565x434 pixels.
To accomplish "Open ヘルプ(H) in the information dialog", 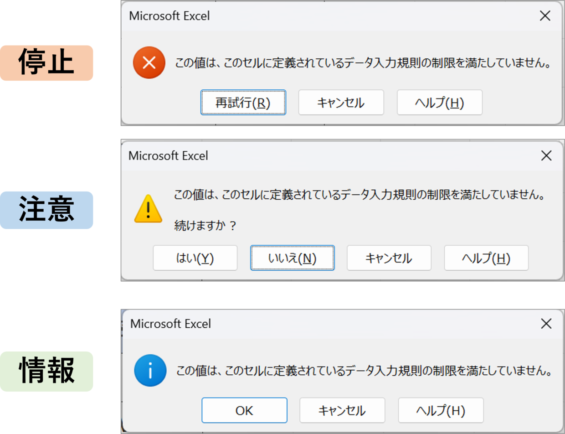I will (x=441, y=410).
